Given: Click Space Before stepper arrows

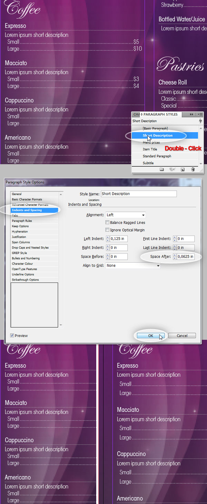Looking at the screenshot, I should coord(108,257).
